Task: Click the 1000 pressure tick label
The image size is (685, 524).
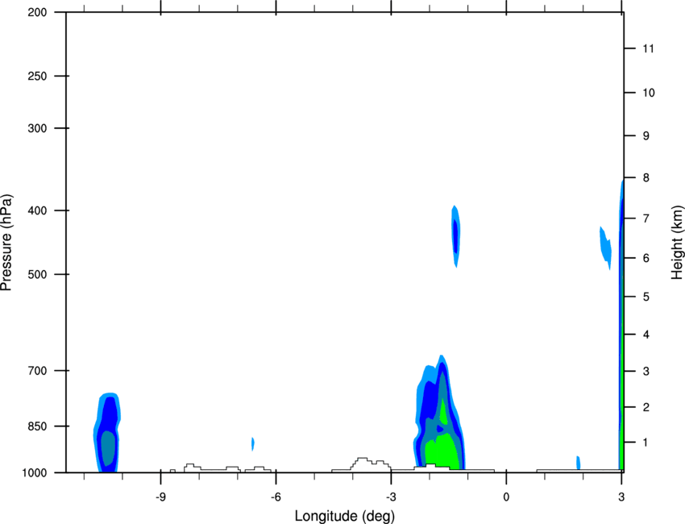Action: 34,473
